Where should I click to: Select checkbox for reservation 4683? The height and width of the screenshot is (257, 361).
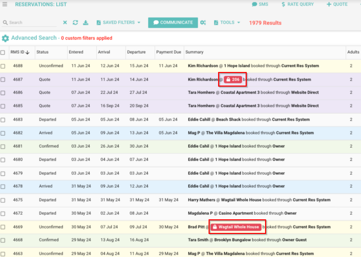pyautogui.click(x=3, y=120)
